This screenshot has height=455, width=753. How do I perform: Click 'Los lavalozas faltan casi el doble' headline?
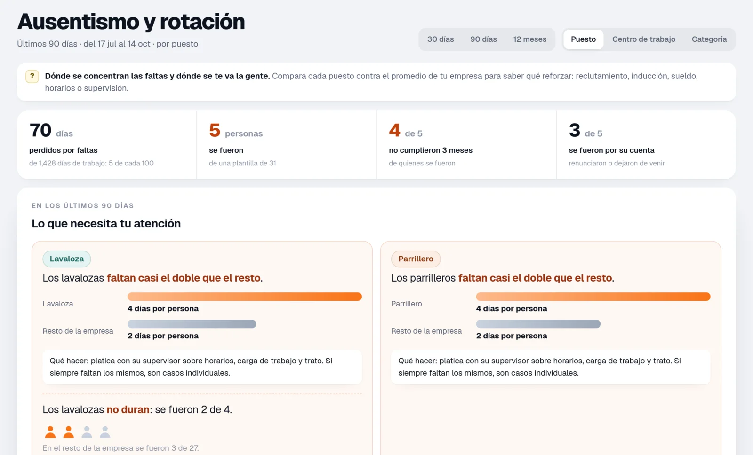tap(152, 278)
